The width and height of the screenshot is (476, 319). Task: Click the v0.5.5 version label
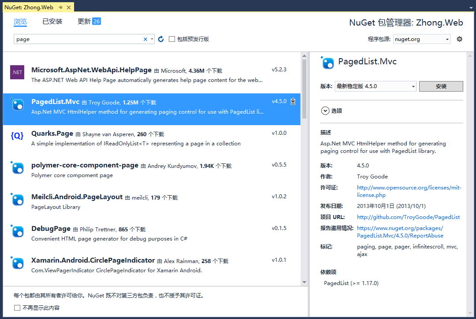click(x=279, y=165)
